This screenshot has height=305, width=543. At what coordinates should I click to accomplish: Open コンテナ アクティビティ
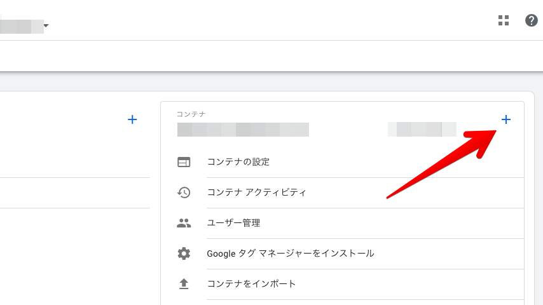pyautogui.click(x=256, y=193)
